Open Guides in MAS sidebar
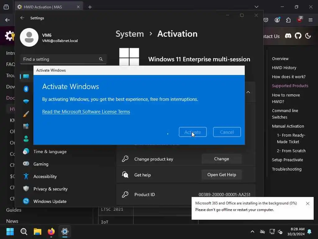This screenshot has width=318, height=239. pos(14,210)
